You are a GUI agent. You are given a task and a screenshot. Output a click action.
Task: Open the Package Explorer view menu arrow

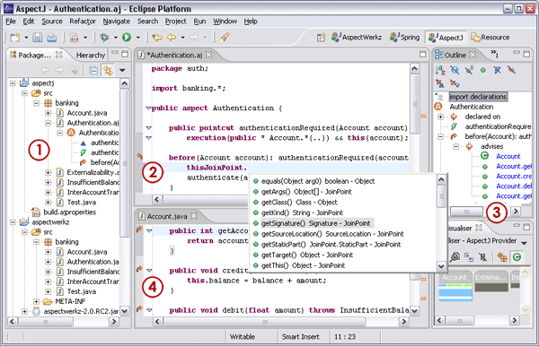tap(122, 71)
